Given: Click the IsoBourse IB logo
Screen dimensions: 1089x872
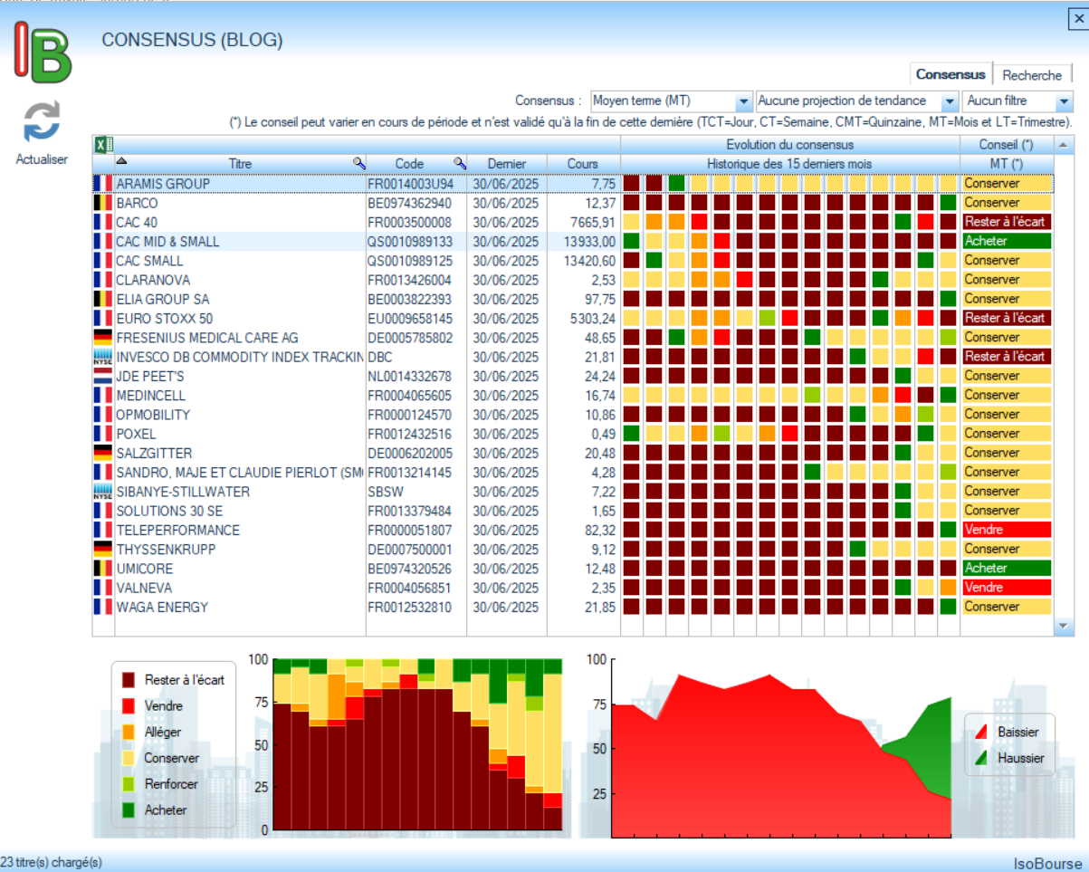Looking at the screenshot, I should coord(42,53).
